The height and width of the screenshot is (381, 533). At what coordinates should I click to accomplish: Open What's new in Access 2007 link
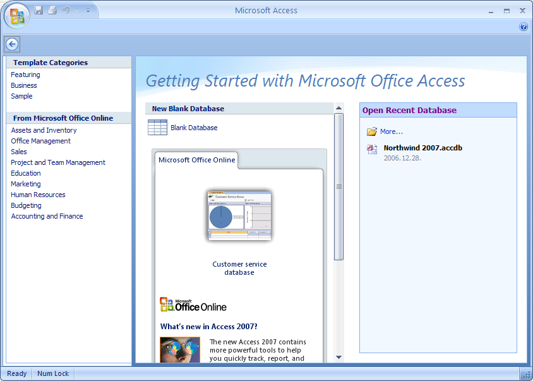tap(208, 327)
